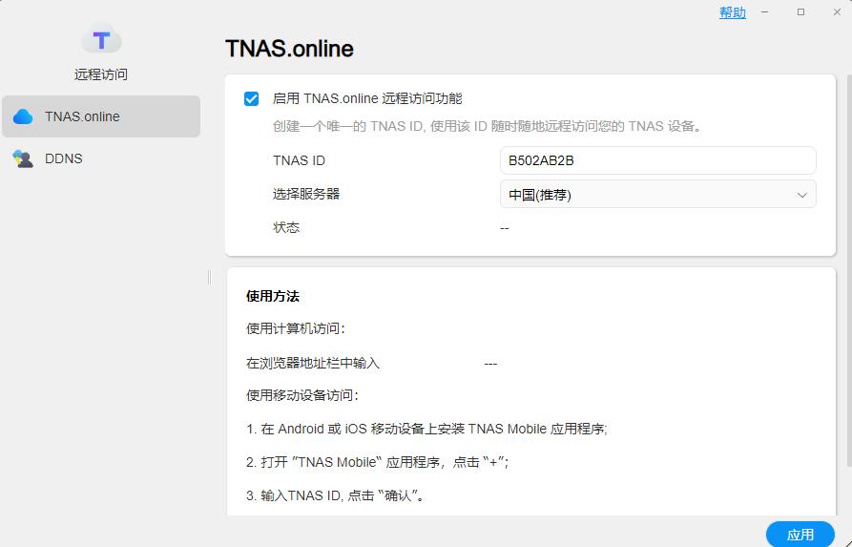
Task: Maximize the remote access window
Action: pyautogui.click(x=800, y=12)
